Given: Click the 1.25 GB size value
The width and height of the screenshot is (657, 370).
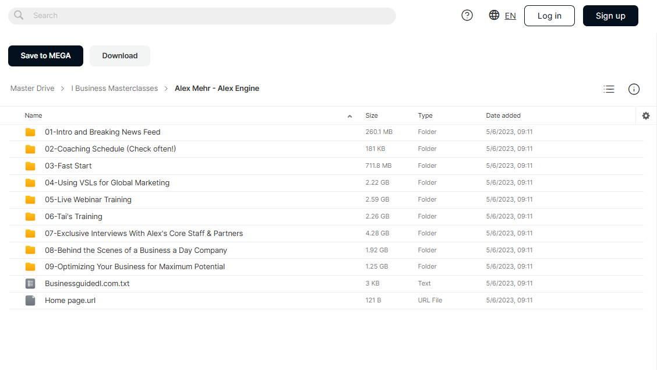Looking at the screenshot, I should pyautogui.click(x=377, y=266).
